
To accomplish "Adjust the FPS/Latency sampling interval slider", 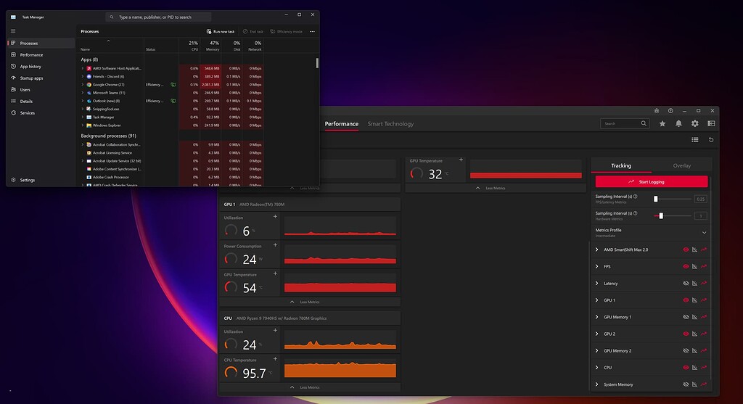I will (x=672, y=199).
